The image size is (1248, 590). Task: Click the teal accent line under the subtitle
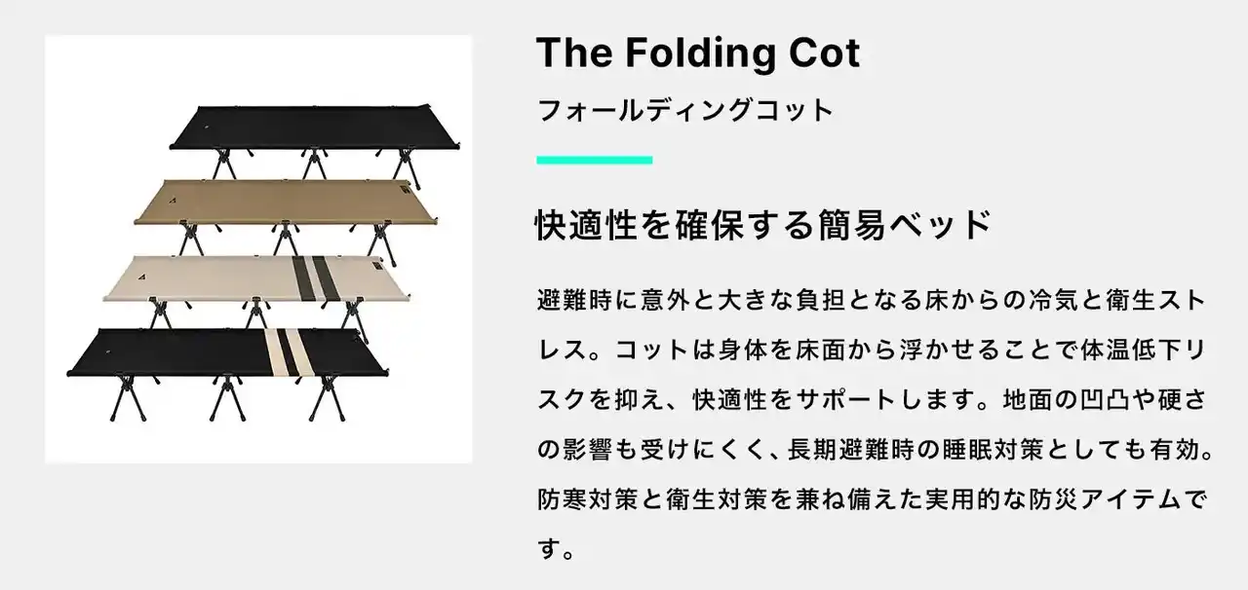pos(594,159)
